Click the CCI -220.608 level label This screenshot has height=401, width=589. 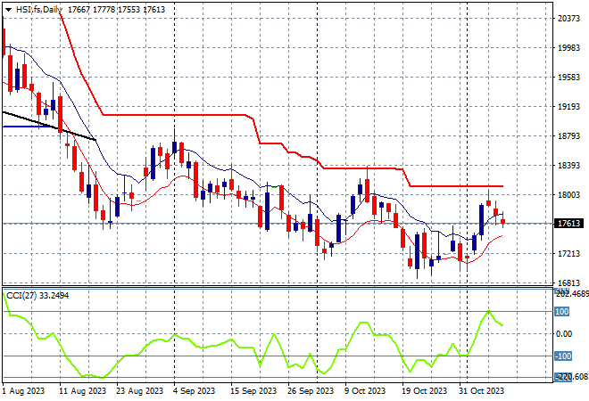572,377
